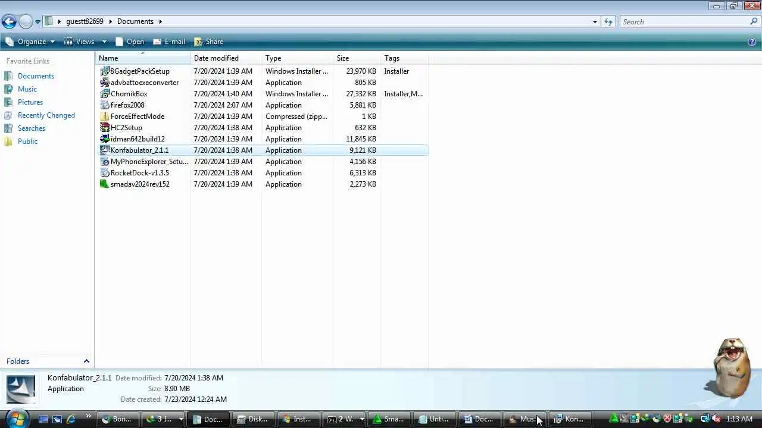This screenshot has height=428, width=762.
Task: Sort by Type column header
Action: [x=298, y=58]
